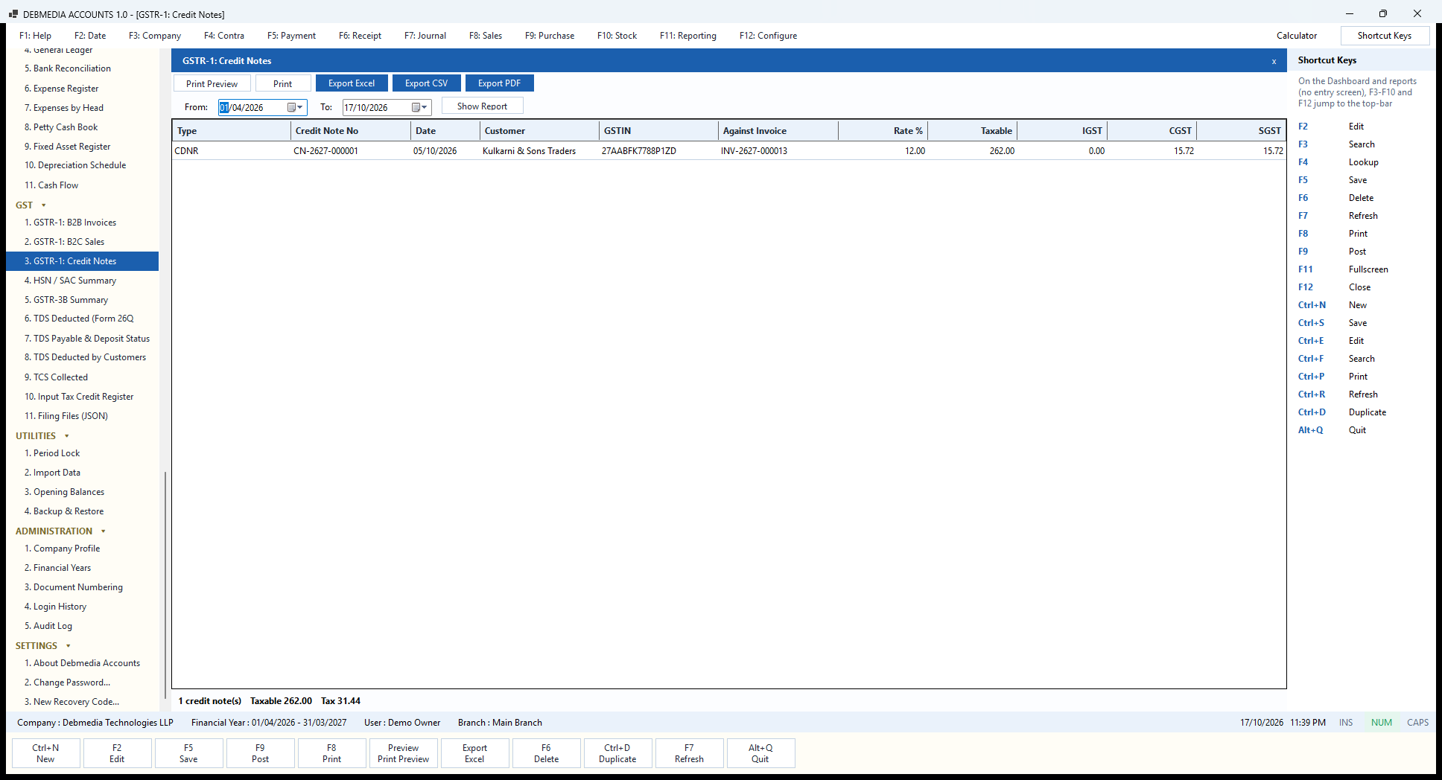Expand the To date dropdown arrow

(425, 107)
